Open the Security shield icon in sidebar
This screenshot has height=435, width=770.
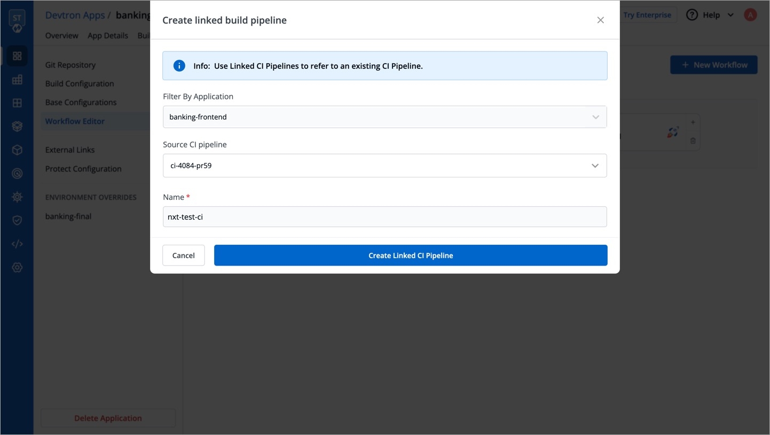[x=17, y=221]
